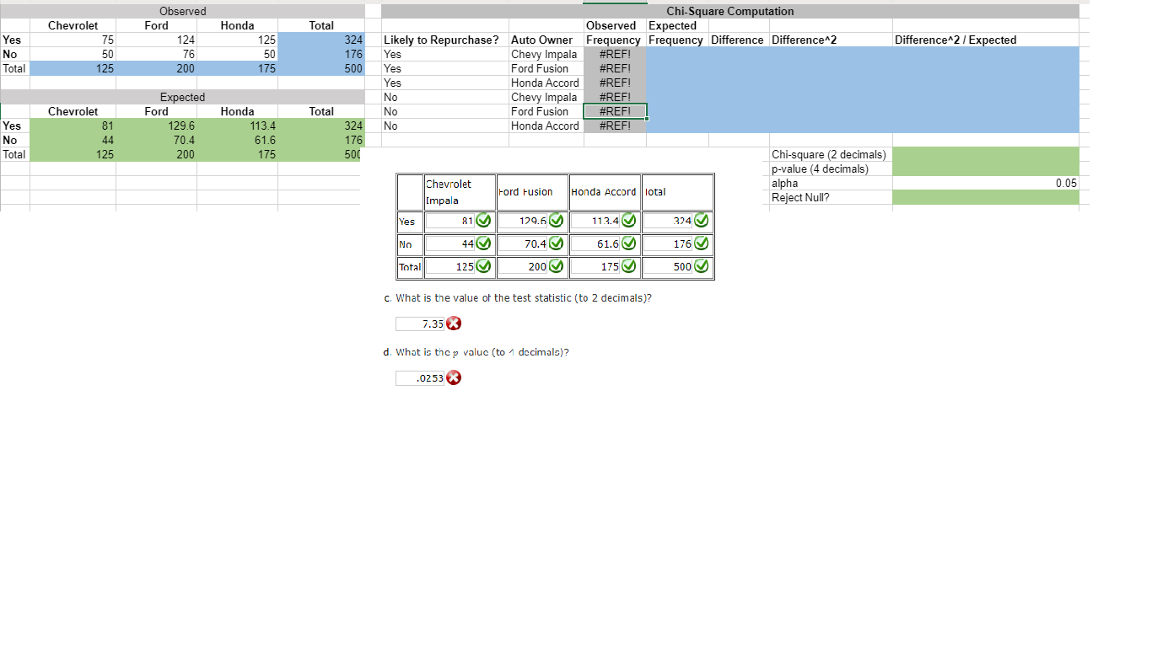This screenshot has width=1152, height=647.
Task: Click the test statistic answer box containing 7.35
Action: click(x=420, y=324)
